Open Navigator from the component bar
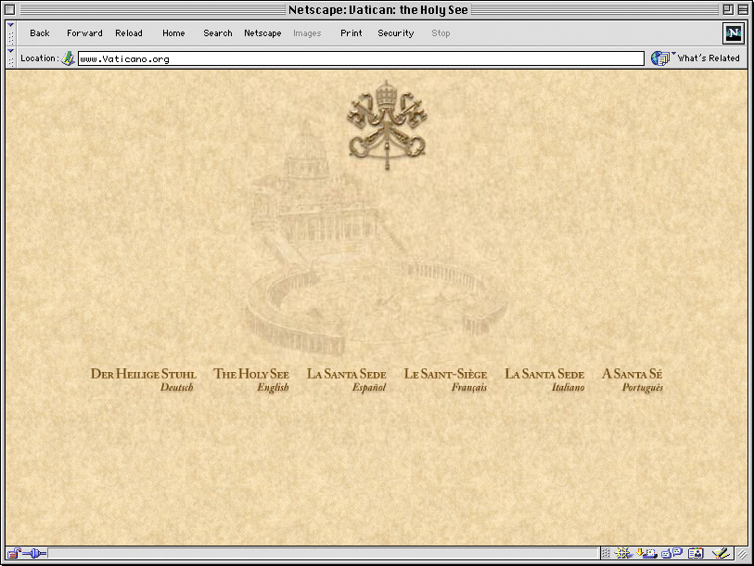 tap(623, 554)
